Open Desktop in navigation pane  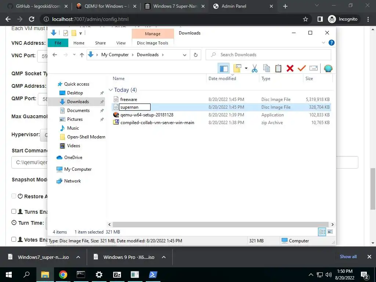[75, 93]
